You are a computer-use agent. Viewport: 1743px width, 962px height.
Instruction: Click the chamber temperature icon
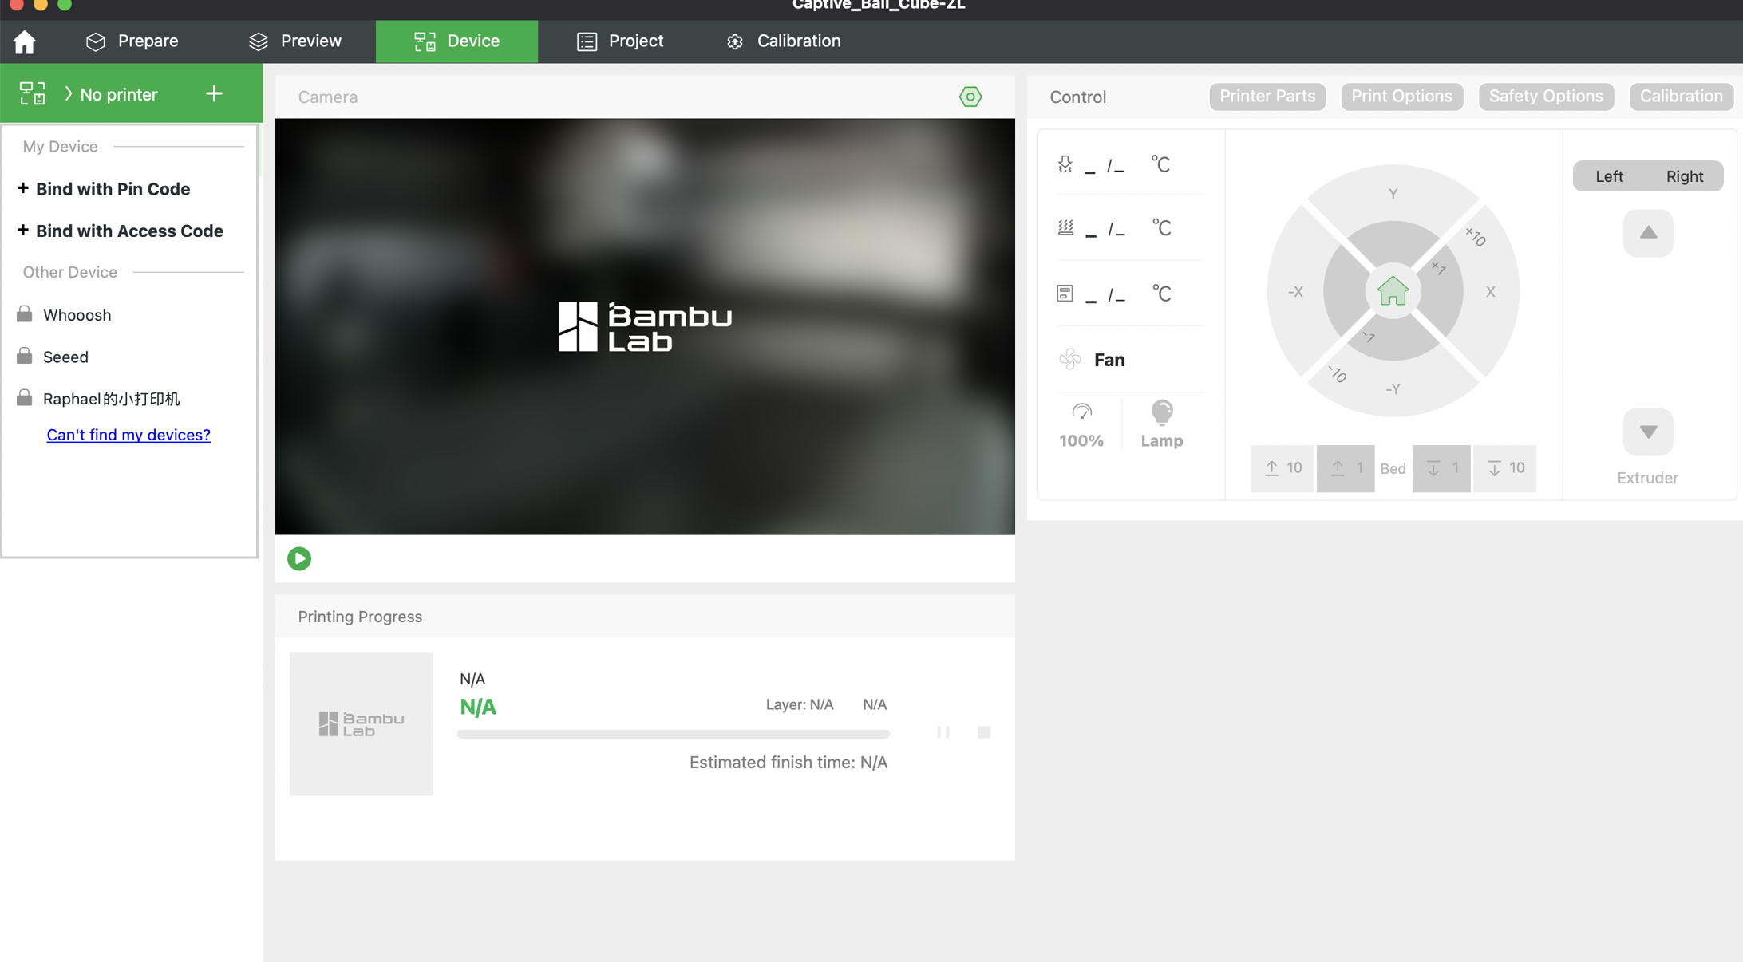(1065, 294)
